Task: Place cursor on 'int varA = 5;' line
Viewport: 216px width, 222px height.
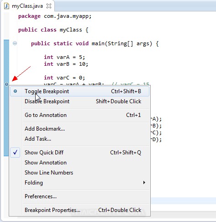Action: [64, 57]
